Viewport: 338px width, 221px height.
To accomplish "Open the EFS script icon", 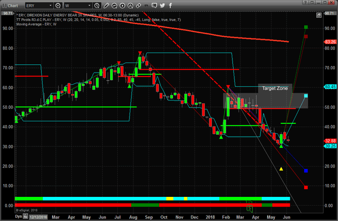I will point(146,6).
